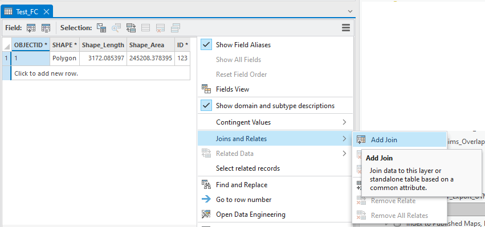Click the '245208.378395' cell
Screen dimensions: 485x227
tap(150, 59)
